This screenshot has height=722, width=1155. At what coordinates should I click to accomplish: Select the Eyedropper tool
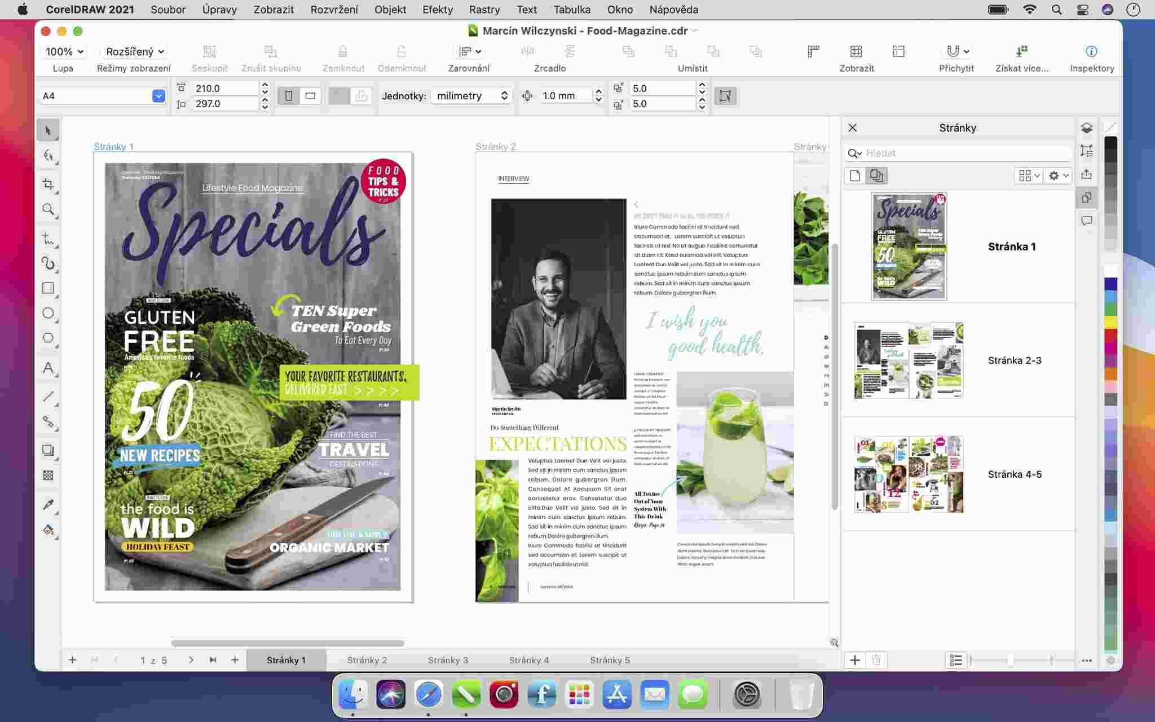(49, 504)
